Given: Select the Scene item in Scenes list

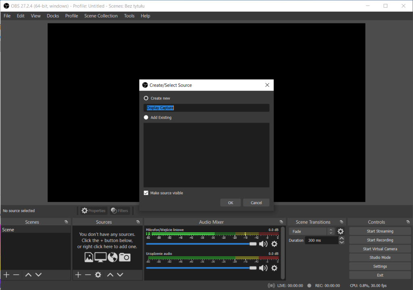Looking at the screenshot, I should 35,229.
